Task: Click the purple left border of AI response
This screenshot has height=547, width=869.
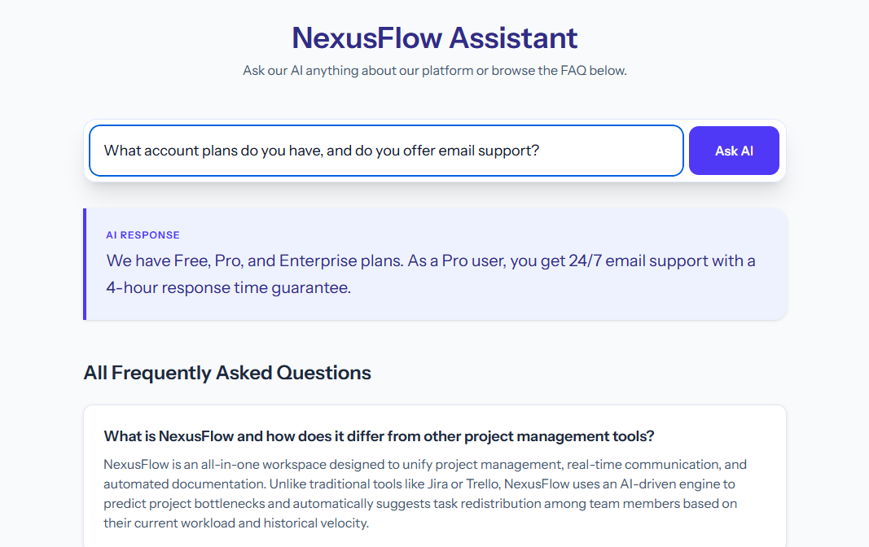Action: (x=85, y=265)
